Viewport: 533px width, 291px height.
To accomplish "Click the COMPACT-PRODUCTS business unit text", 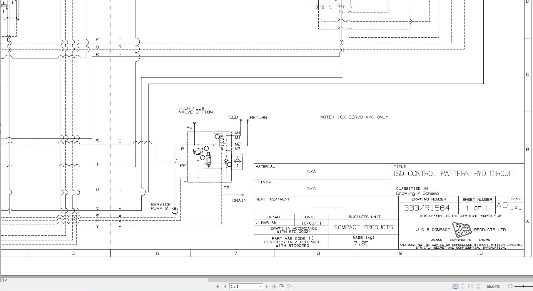I will [x=363, y=227].
